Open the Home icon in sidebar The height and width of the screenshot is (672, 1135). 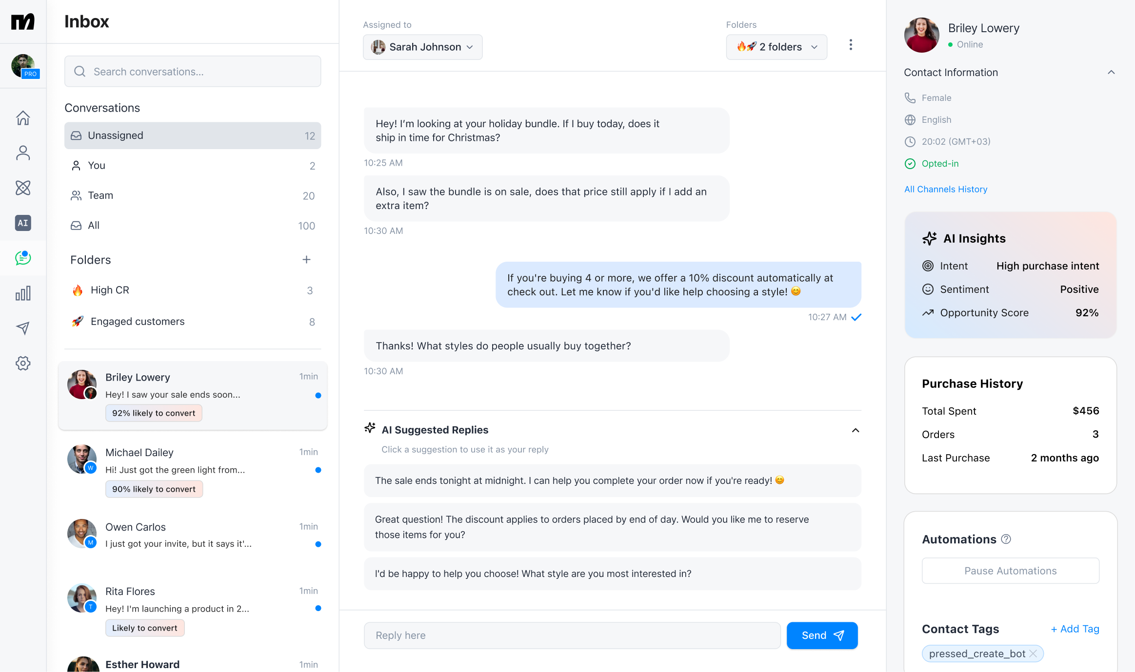click(23, 117)
